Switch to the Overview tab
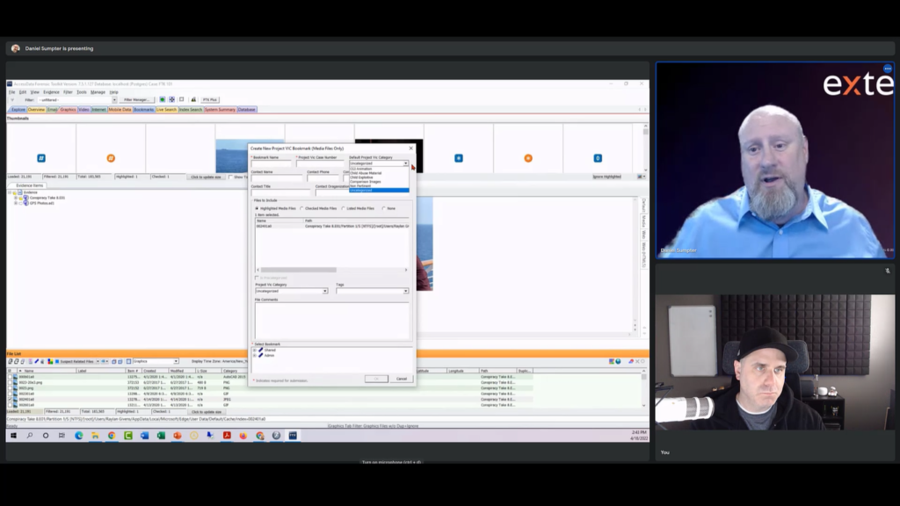Image resolution: width=900 pixels, height=506 pixels. point(36,110)
